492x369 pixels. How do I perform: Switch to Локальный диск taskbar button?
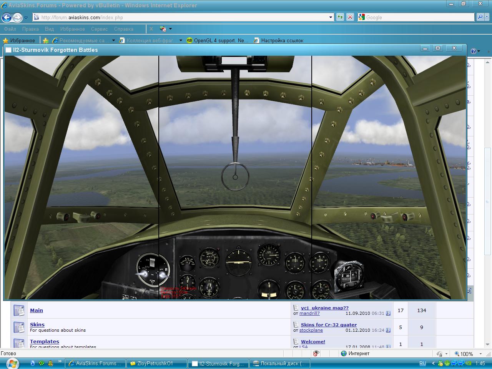tap(280, 363)
